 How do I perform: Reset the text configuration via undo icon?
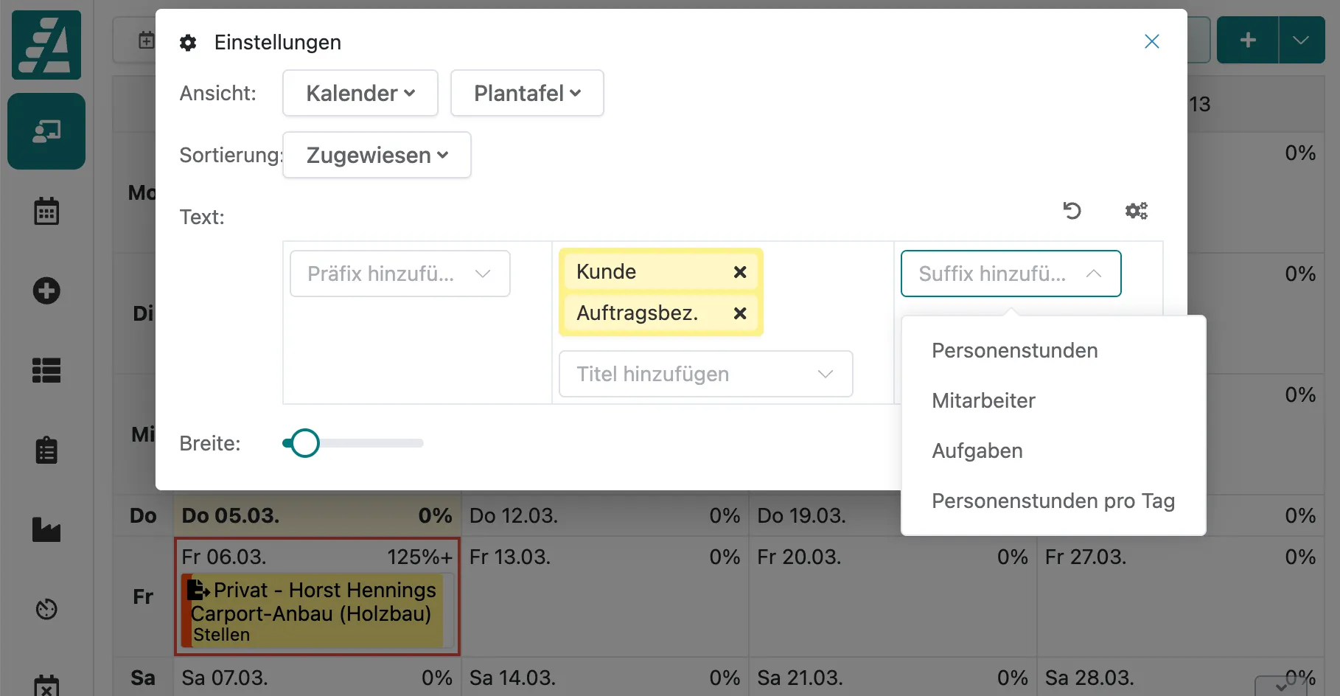pyautogui.click(x=1072, y=211)
